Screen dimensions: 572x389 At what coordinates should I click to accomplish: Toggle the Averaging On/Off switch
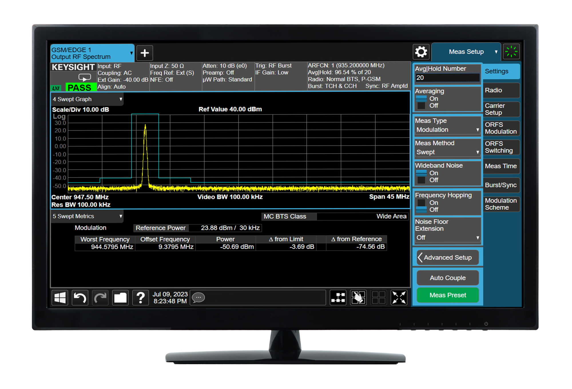(x=422, y=102)
